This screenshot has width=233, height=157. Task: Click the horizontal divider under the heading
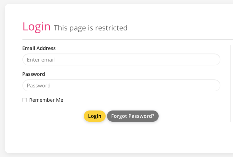(123, 39)
